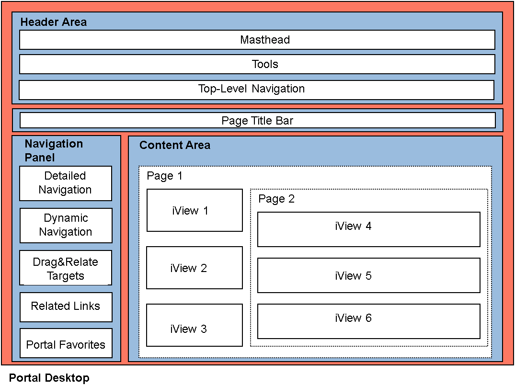This screenshot has height=386, width=515.
Task: Click the Navigation Panel heading
Action: (54, 150)
